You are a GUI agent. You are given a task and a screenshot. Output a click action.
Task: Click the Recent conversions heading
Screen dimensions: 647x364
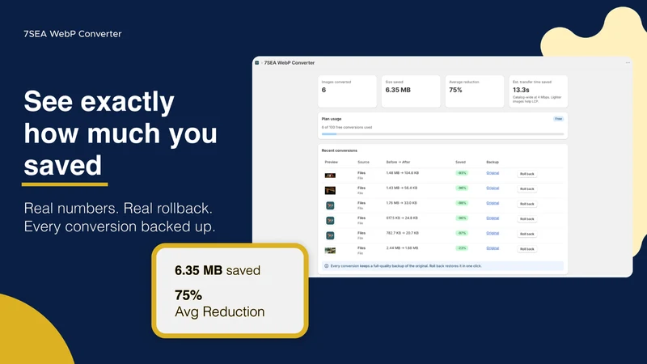point(340,150)
